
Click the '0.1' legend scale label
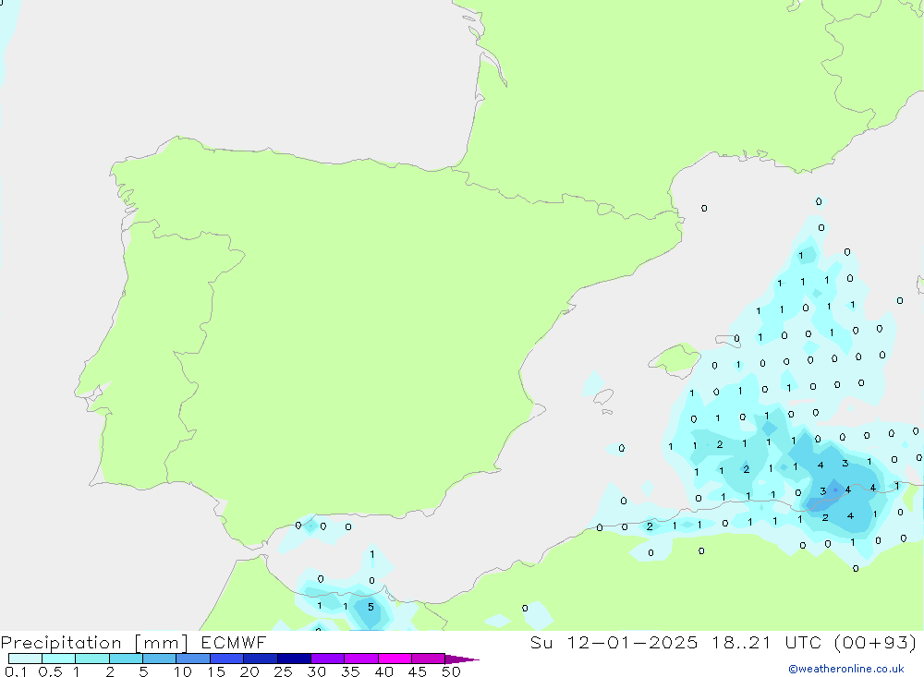pyautogui.click(x=16, y=671)
